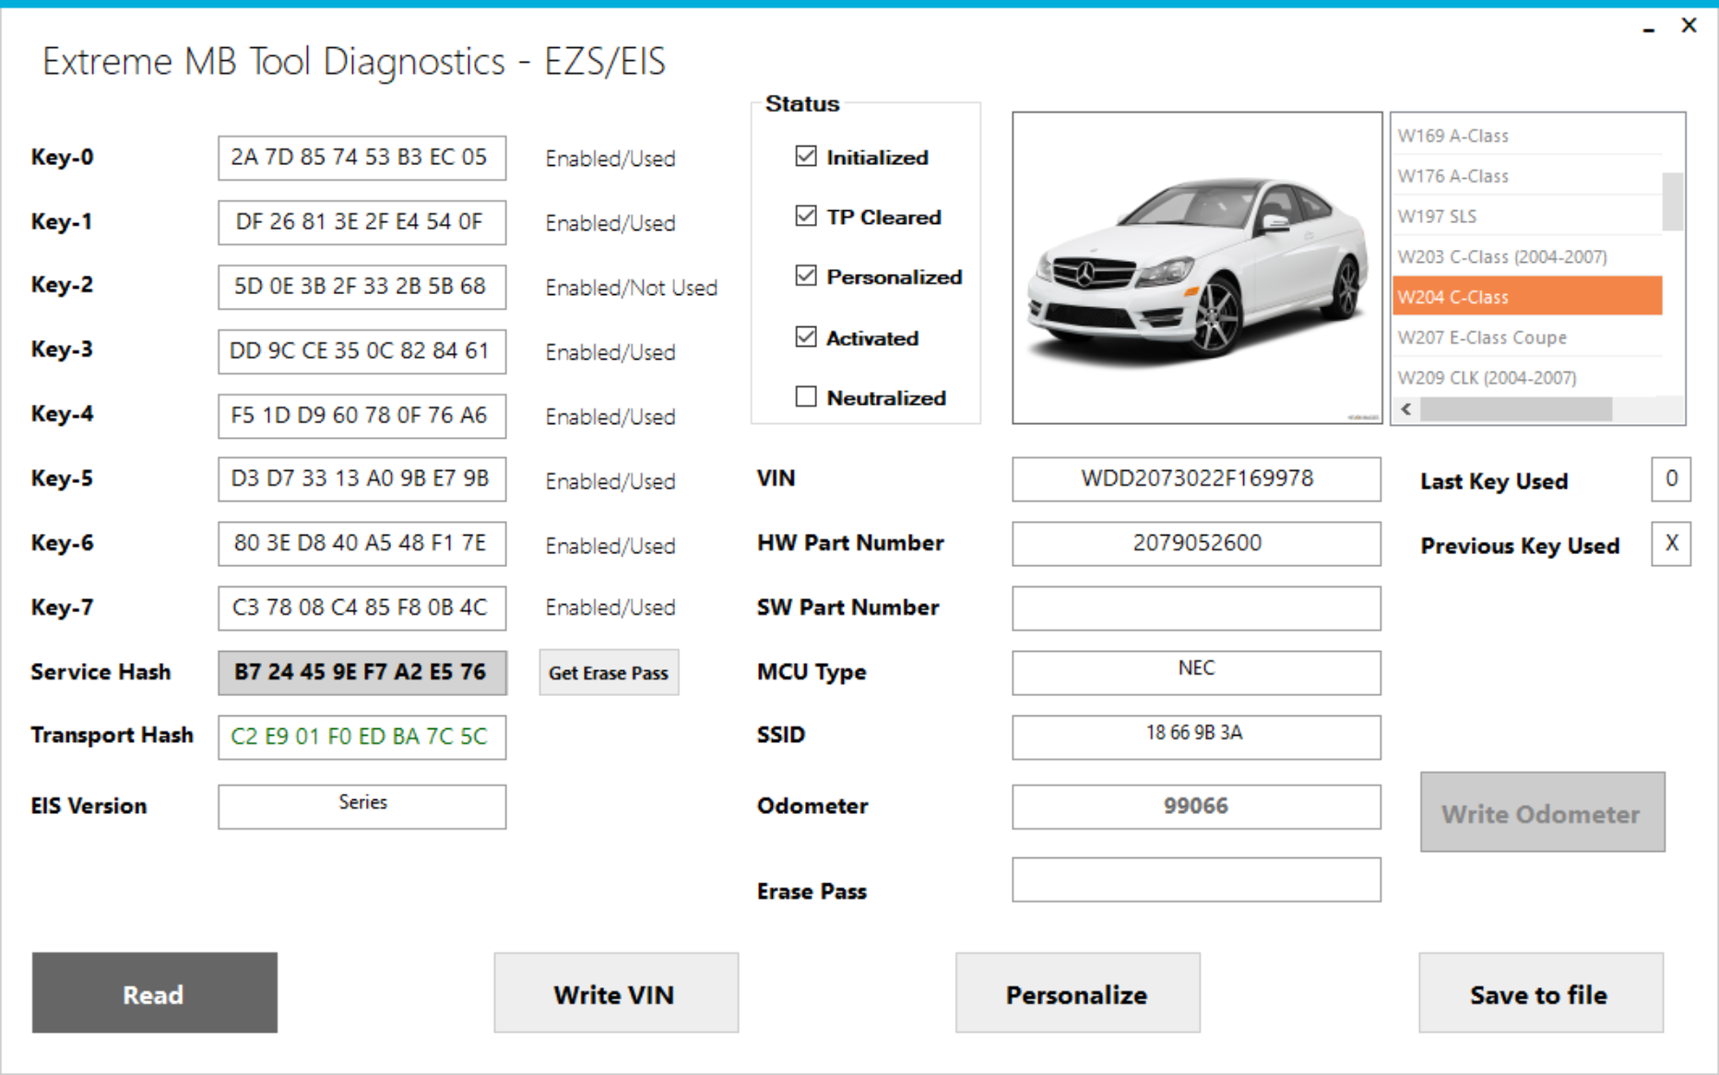Image resolution: width=1719 pixels, height=1075 pixels.
Task: Select W209 CLK (2004-2007) model
Action: (x=1527, y=377)
